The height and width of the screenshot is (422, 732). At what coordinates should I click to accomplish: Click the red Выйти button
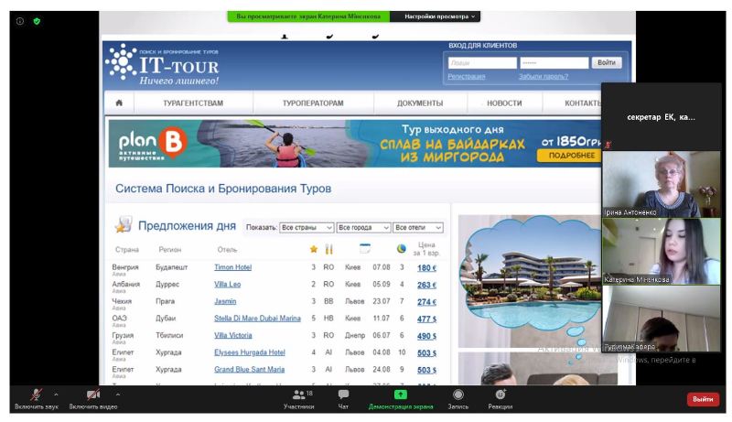coord(703,399)
